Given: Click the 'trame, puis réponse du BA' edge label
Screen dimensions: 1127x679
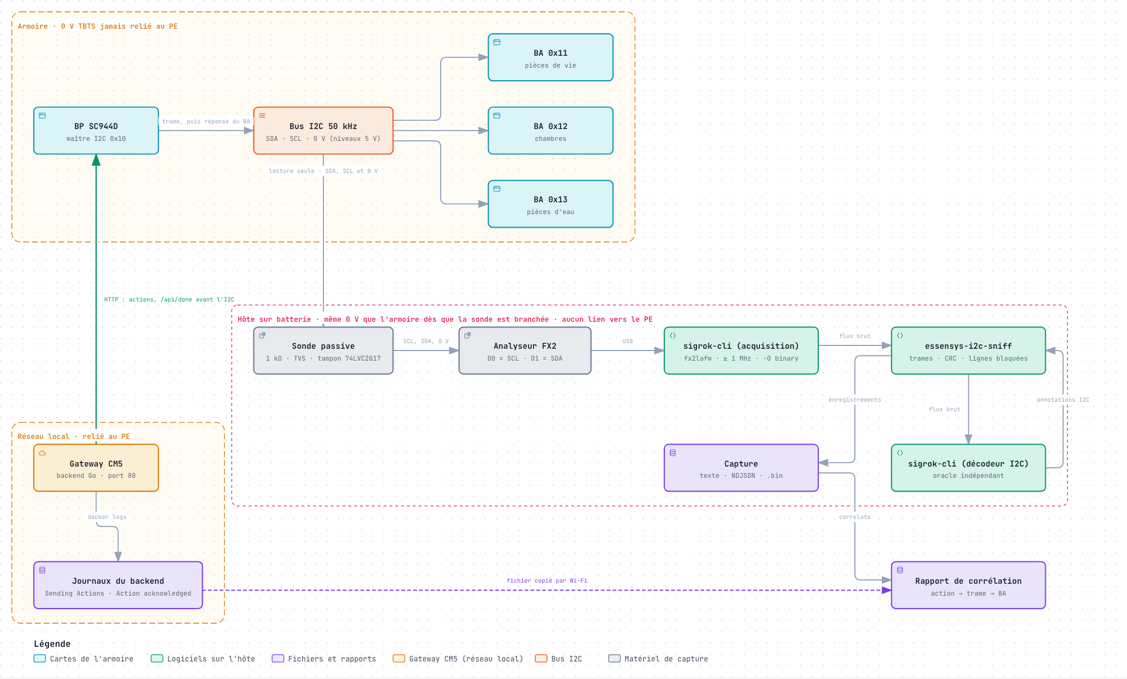Looking at the screenshot, I should [206, 121].
